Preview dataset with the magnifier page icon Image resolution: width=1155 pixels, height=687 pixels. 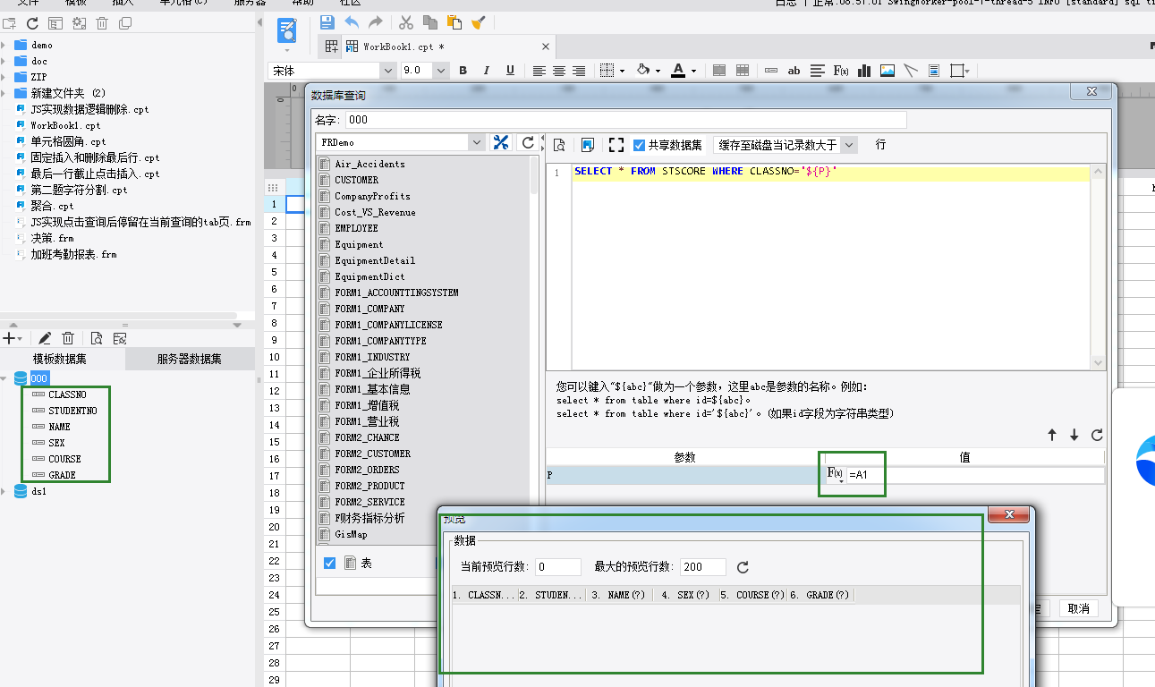(x=97, y=338)
